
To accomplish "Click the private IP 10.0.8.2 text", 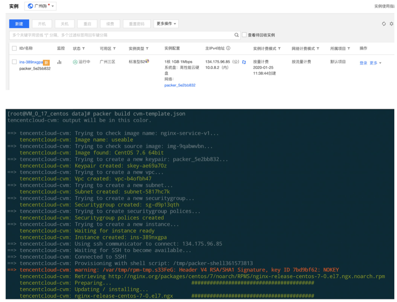I will (213, 67).
